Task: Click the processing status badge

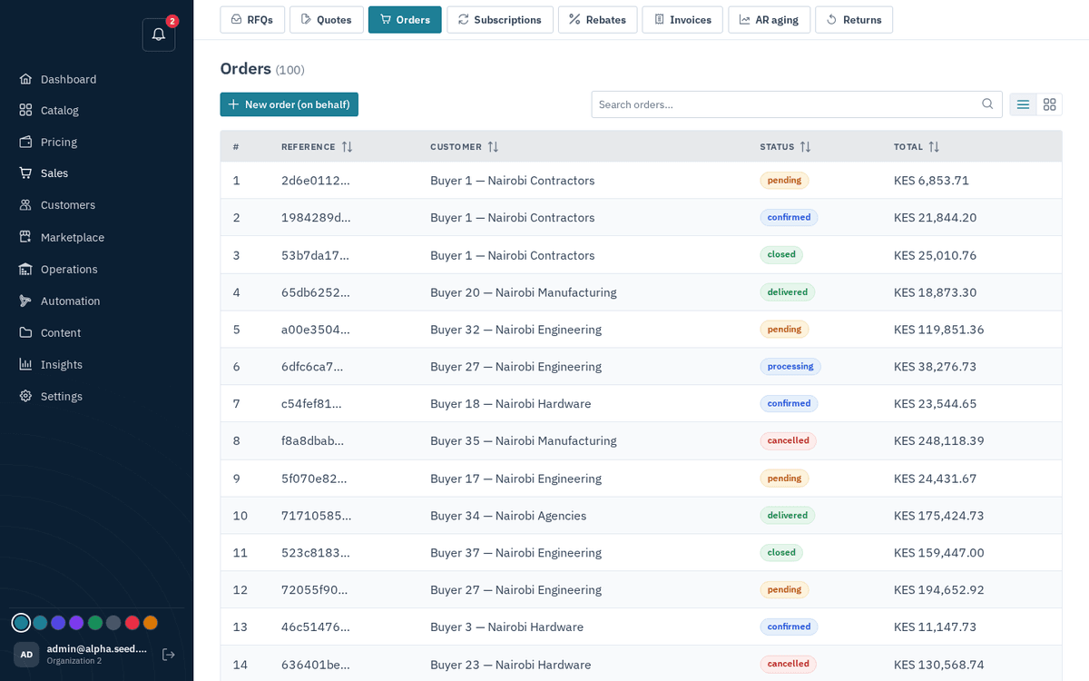Action: point(790,367)
